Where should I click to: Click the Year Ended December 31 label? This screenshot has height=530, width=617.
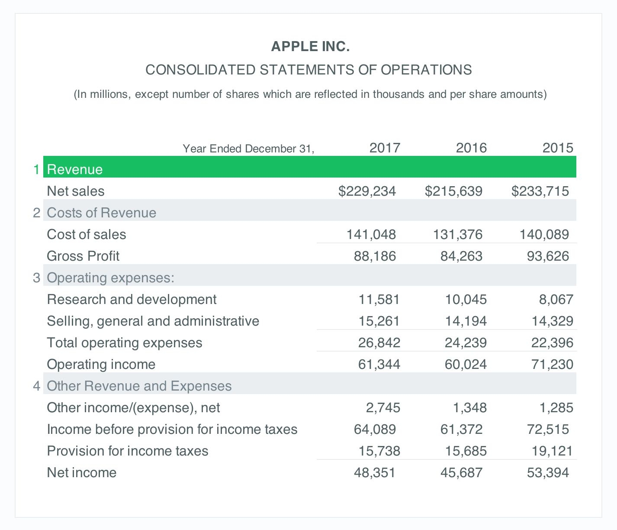click(x=249, y=149)
